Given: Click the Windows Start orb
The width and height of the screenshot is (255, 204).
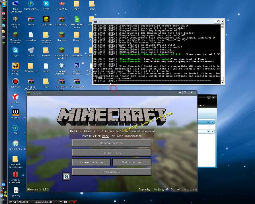Looking at the screenshot, I should coord(4,4).
